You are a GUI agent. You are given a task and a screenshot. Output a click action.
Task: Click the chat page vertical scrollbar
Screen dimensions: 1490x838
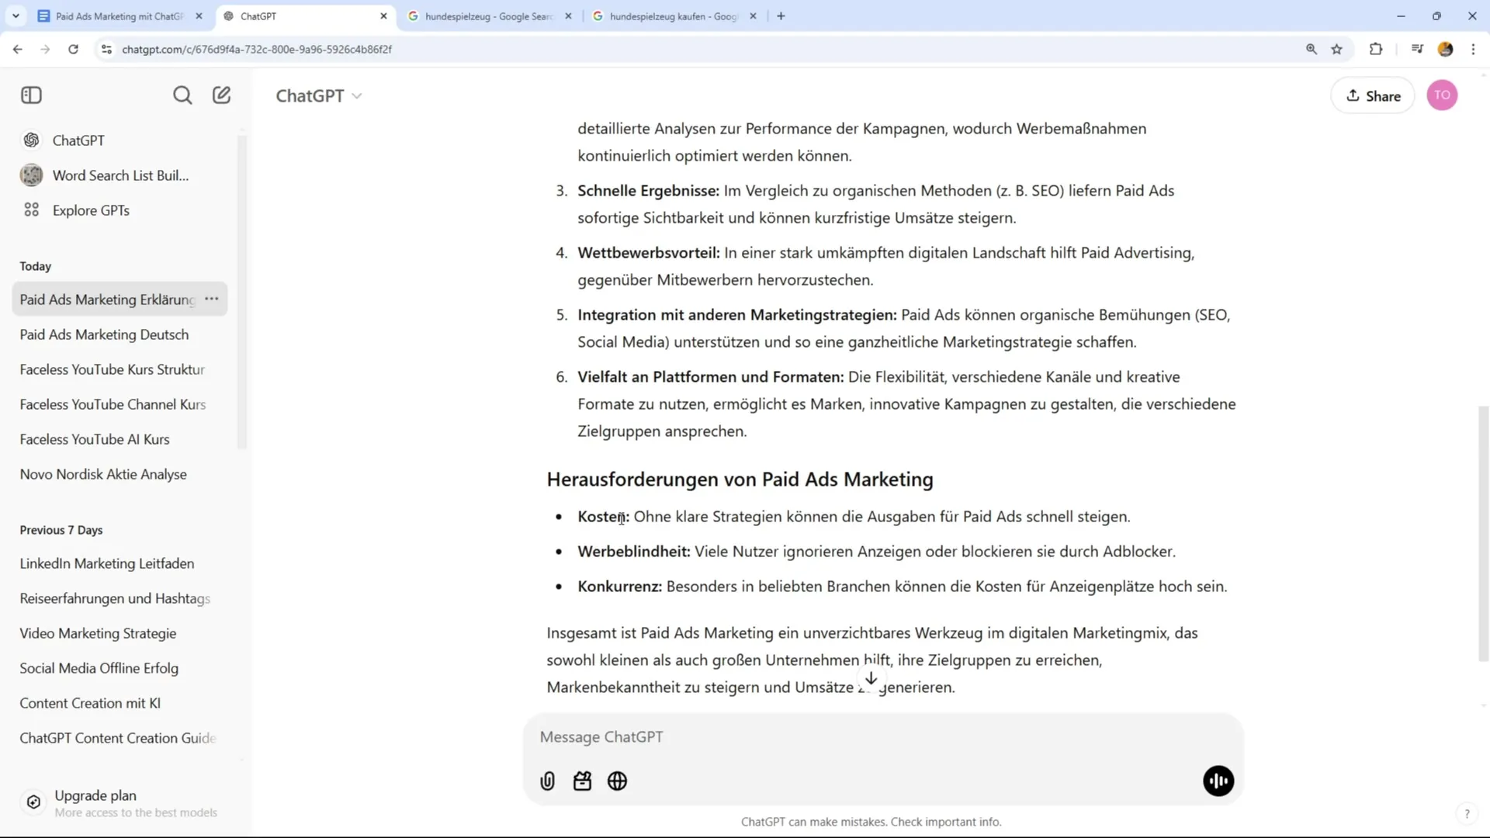[1483, 534]
